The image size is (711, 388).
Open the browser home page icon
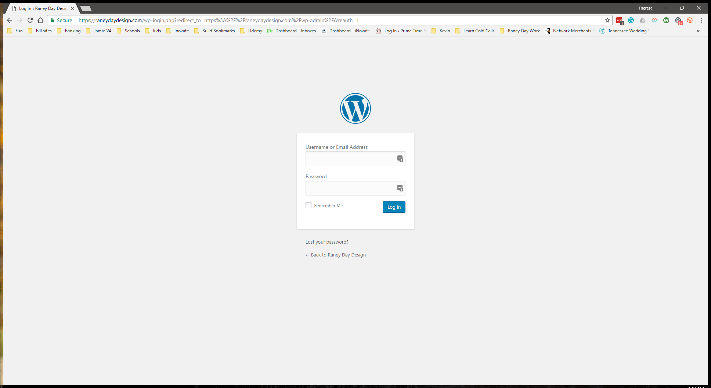coord(40,20)
